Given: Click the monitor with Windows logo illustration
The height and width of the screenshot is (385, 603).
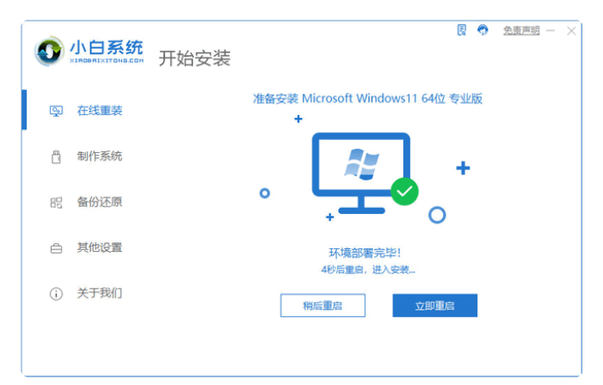Looking at the screenshot, I should [360, 173].
